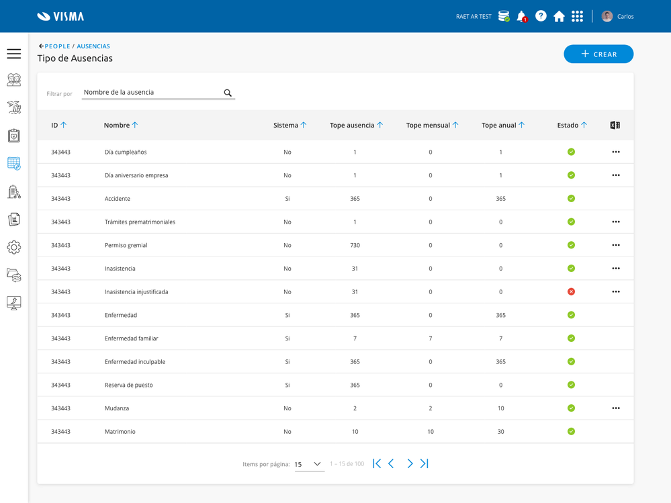Select the 'Matrimonio' row name

[x=120, y=432]
